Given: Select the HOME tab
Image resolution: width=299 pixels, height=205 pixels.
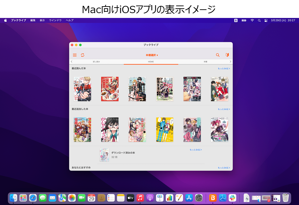Looking at the screenshot, I should 151,62.
